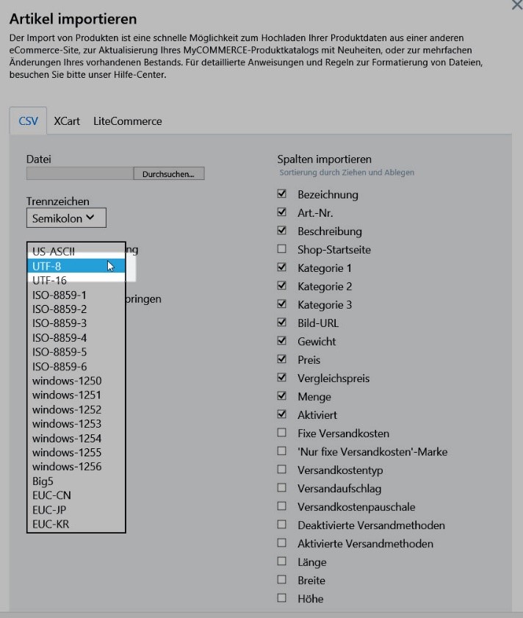Uncheck the Beschreibung column checkbox
The width and height of the screenshot is (523, 618).
point(282,230)
